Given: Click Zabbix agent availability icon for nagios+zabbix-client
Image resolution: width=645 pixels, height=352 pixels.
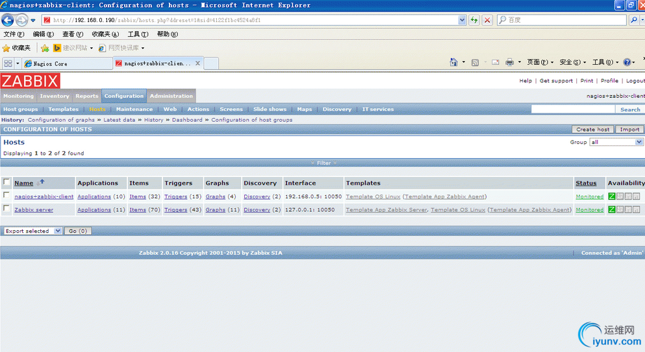Looking at the screenshot, I should [x=612, y=196].
